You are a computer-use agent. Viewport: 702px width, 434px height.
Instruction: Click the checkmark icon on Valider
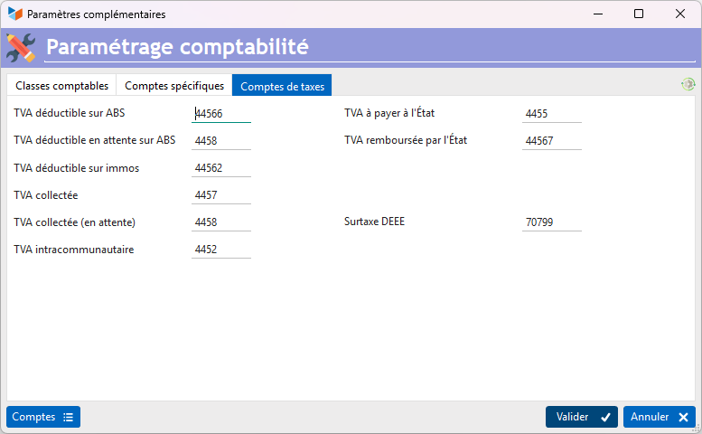pyautogui.click(x=605, y=418)
